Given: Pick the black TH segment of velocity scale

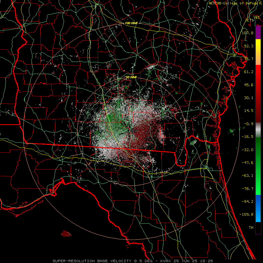Looking at the screenshot, I should 258,228.
